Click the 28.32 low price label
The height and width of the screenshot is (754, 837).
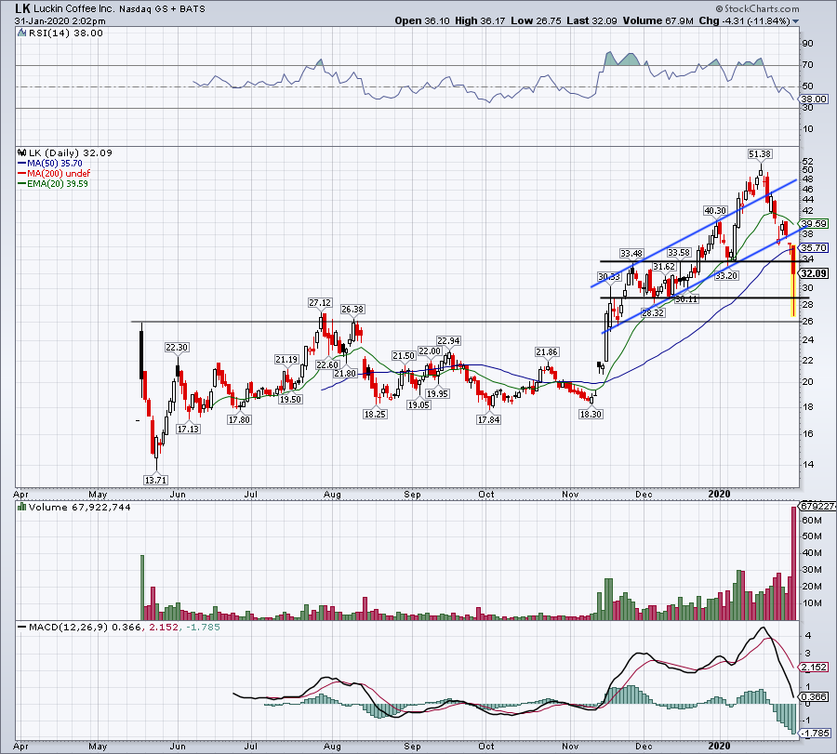coord(653,312)
